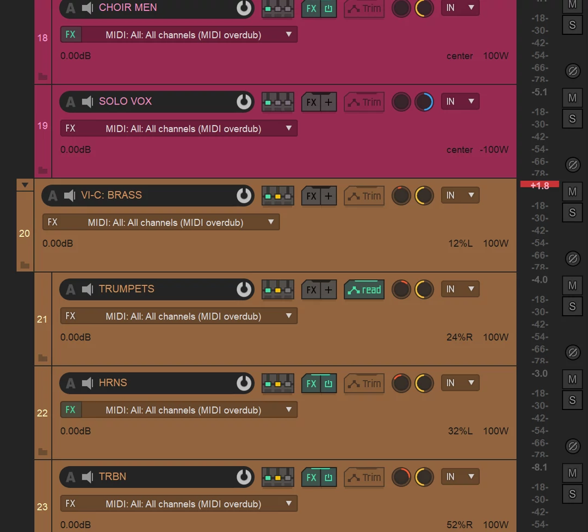The height and width of the screenshot is (532, 588).
Task: Solo the TRUMPETS track
Action: click(x=572, y=307)
